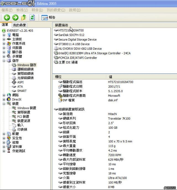Select the PCI 裝置 tree item
This screenshot has height=190, width=177.
pos(23,117)
